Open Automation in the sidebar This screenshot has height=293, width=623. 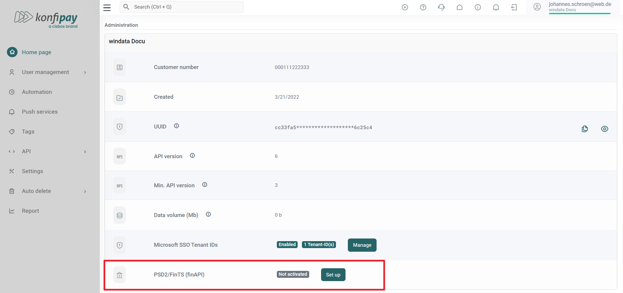[x=37, y=92]
